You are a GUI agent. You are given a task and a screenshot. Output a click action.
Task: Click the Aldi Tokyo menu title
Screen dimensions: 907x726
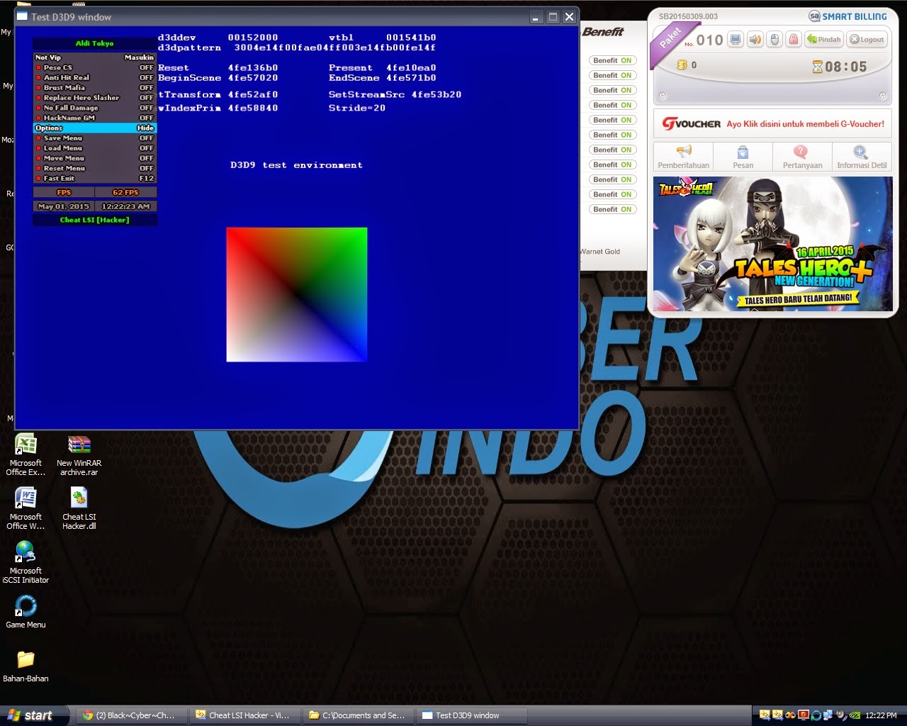(95, 43)
